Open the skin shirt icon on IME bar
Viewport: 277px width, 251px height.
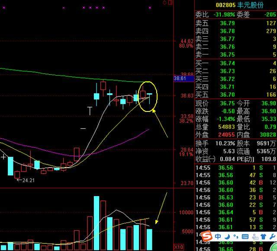coord(264,237)
